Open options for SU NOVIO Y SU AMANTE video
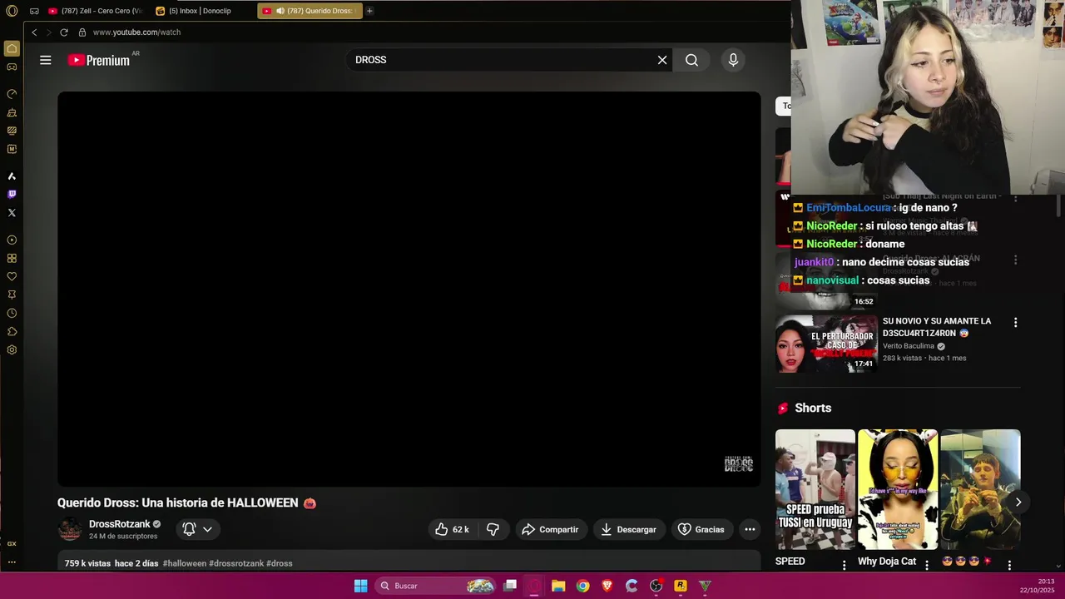Viewport: 1065px width, 599px height. click(1015, 322)
